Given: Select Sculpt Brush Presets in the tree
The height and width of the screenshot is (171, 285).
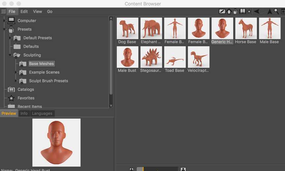Looking at the screenshot, I should click(x=48, y=81).
